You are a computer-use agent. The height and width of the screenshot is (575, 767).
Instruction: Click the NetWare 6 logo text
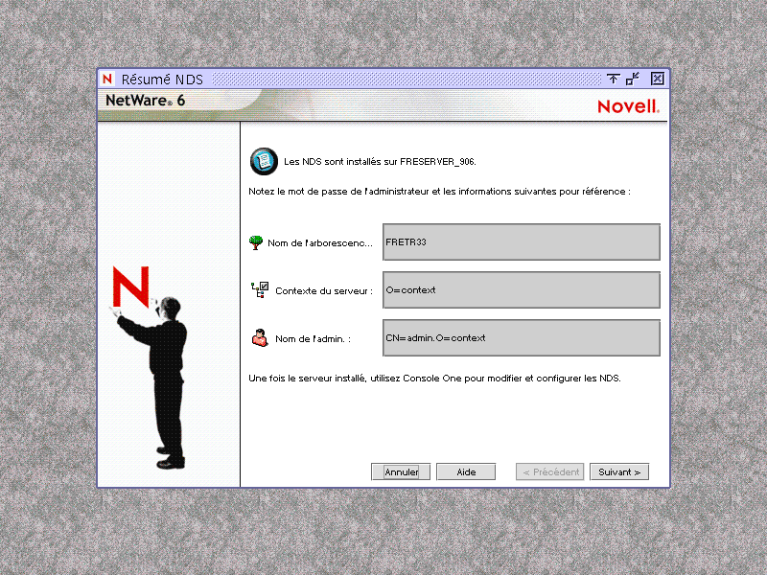(146, 101)
